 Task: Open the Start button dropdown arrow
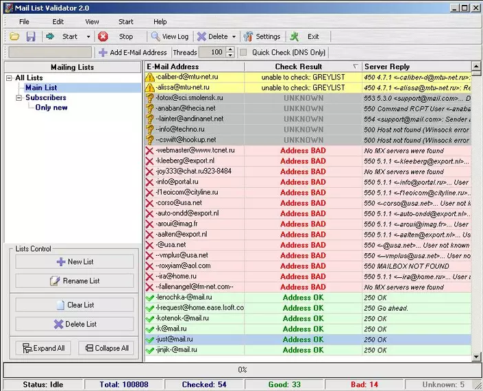pos(88,36)
